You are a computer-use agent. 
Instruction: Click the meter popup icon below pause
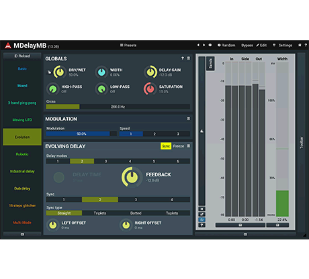202,214
